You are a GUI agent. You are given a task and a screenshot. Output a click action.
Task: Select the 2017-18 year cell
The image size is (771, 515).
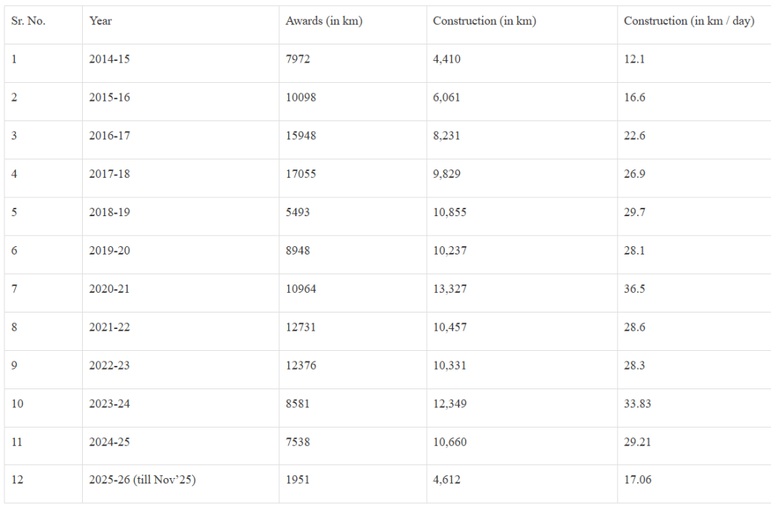pyautogui.click(x=109, y=174)
